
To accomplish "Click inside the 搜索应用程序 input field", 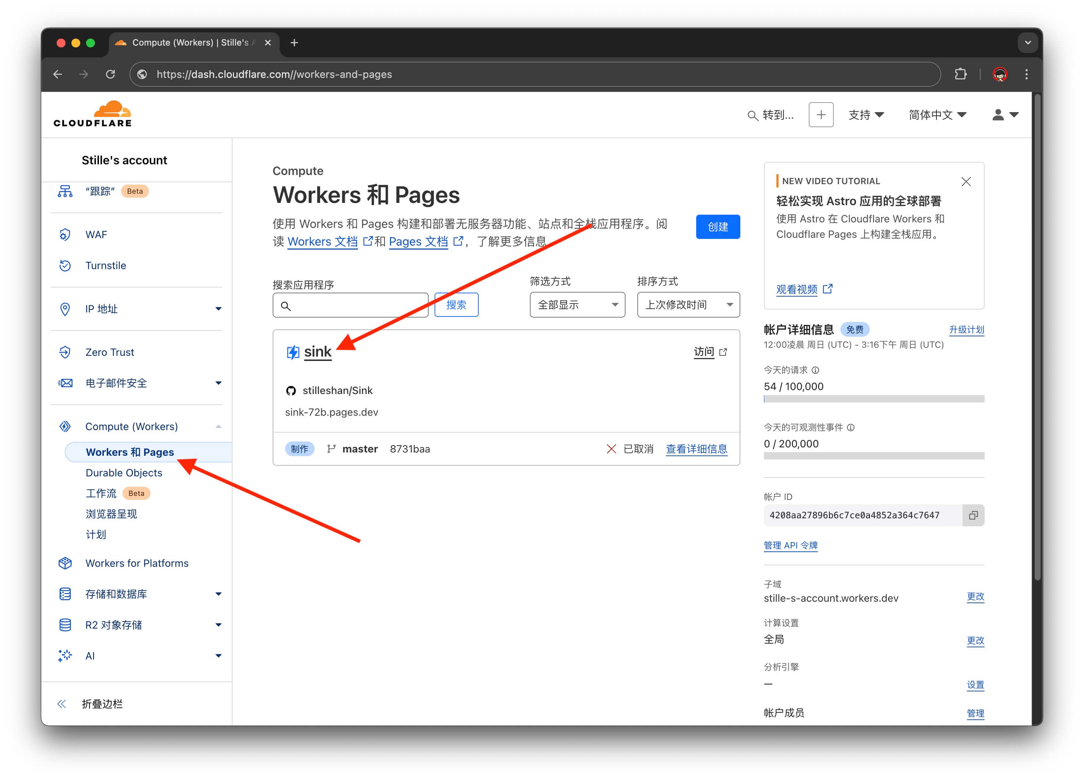I will (x=350, y=305).
